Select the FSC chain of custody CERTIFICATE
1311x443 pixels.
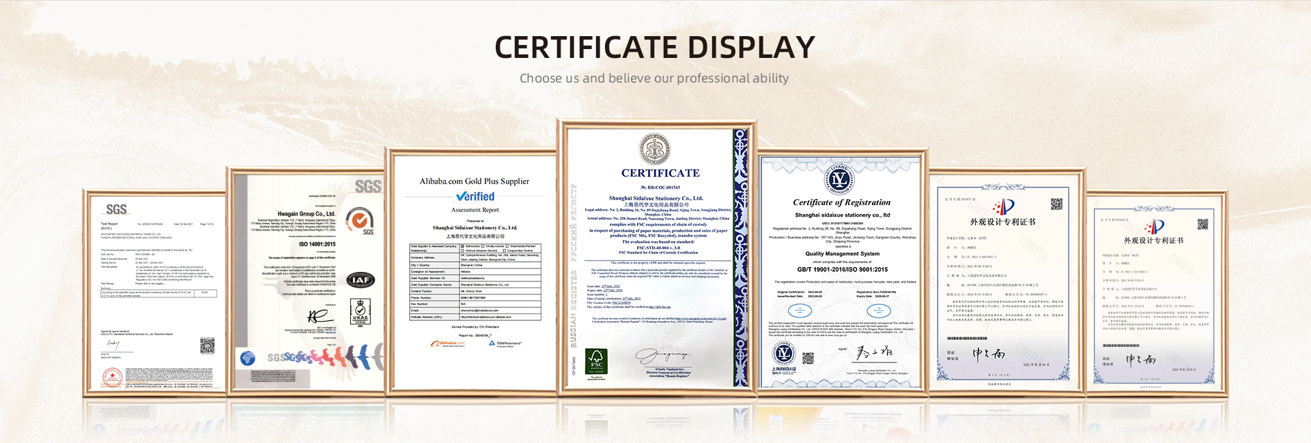click(x=658, y=258)
